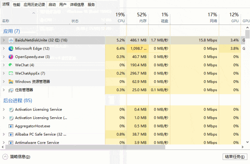This screenshot has width=250, height=164.
Task: Click WeChat's 190.4 MB memory value
Action: click(138, 65)
